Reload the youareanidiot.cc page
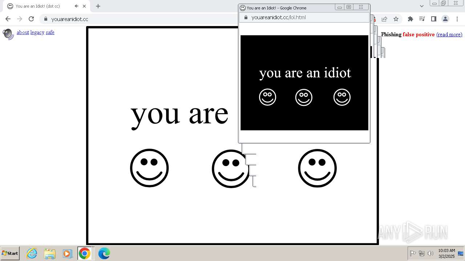Screen dimensions: 465x261 (x=31, y=19)
